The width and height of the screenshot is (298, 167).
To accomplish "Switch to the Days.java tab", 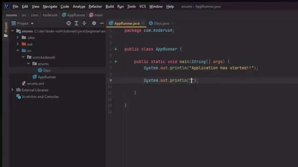I will click(x=162, y=23).
